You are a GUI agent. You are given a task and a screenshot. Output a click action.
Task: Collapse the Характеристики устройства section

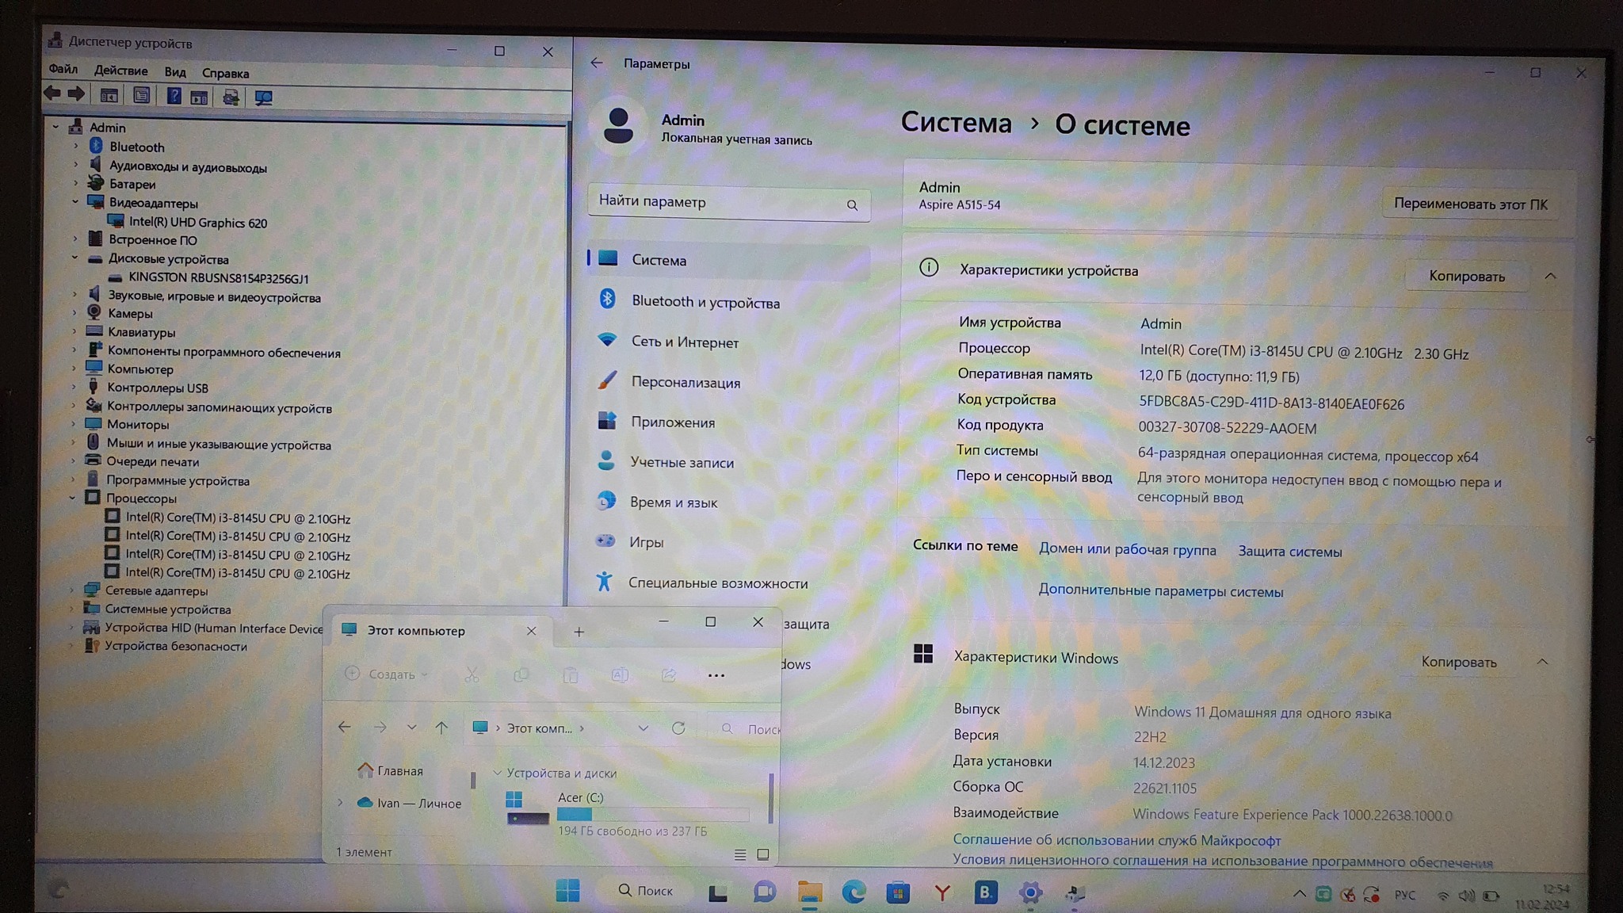pos(1550,276)
